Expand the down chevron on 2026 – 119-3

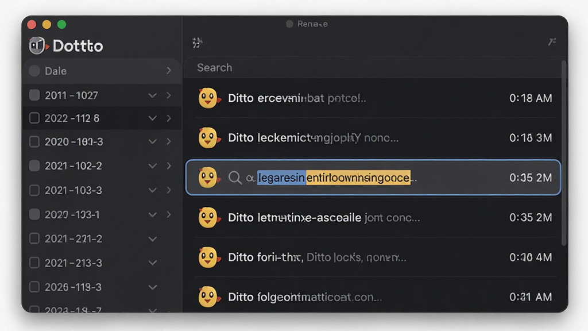tap(152, 288)
